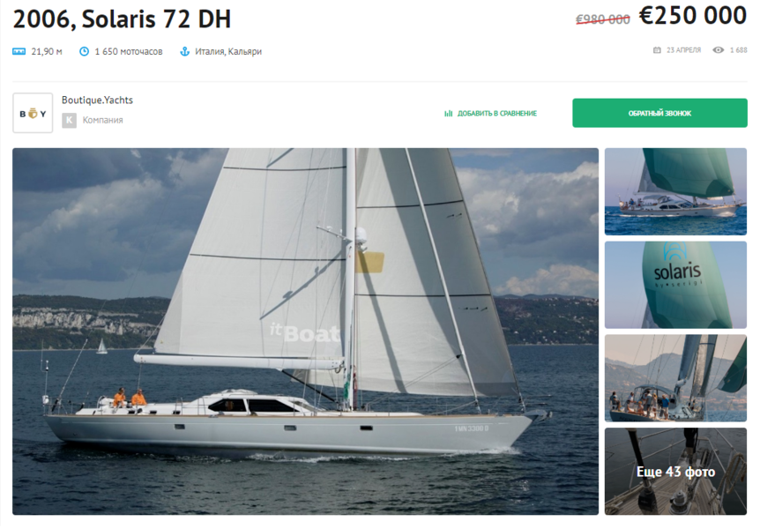Viewport: 760px width, 529px height.
Task: Open the Boutique.Yachts seller link
Action: tap(97, 100)
